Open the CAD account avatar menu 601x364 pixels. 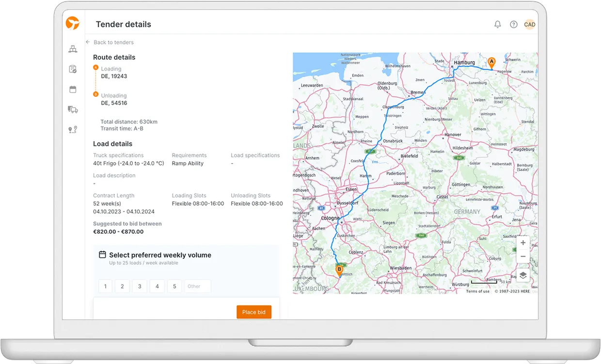(x=530, y=24)
